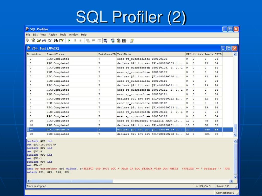Click 'select @P1, @P2, @P3, @P4' line
Screen dimensions: 262x196
tap(48, 172)
